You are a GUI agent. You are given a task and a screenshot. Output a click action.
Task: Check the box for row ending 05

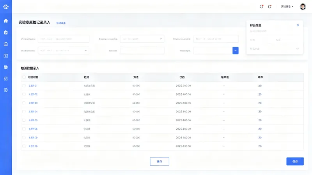point(24,120)
